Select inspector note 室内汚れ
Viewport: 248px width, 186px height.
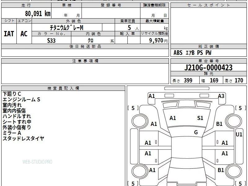pos(12,105)
